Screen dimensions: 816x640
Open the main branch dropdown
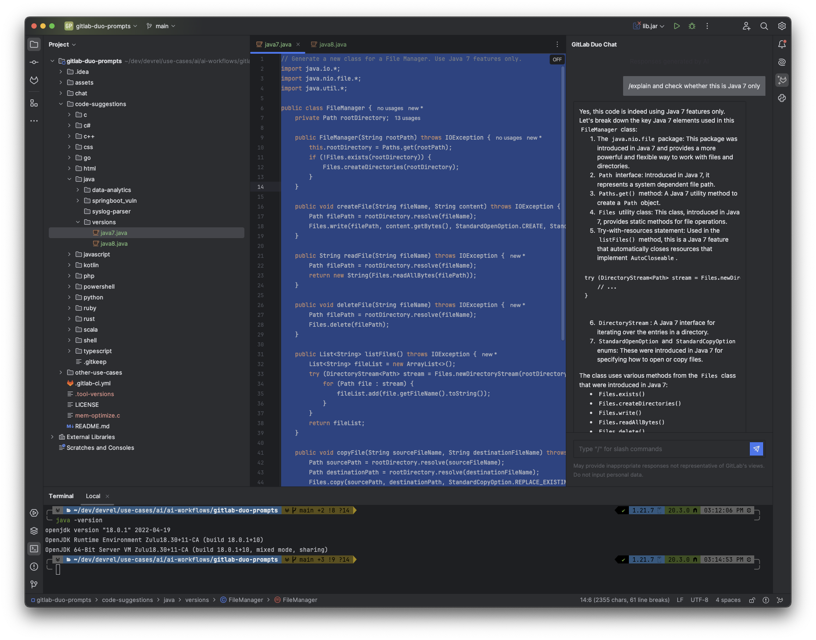pos(161,26)
